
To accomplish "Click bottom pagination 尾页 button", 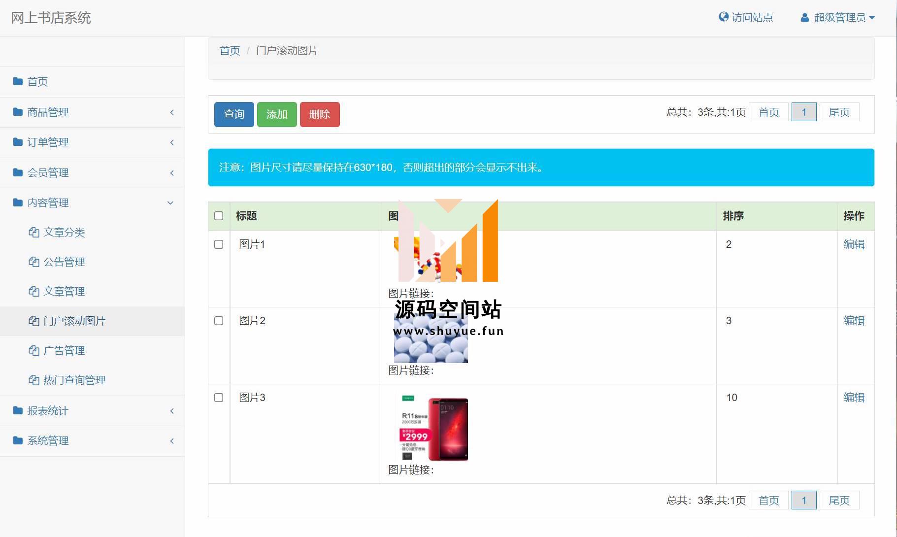I will (x=839, y=501).
